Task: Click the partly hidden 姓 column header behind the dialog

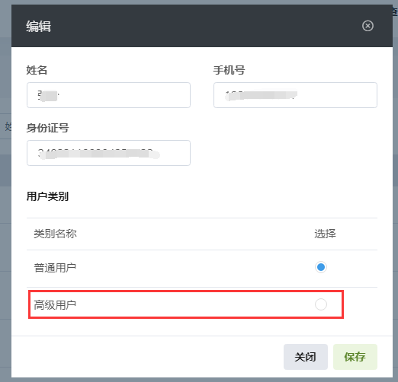Action: (8, 126)
